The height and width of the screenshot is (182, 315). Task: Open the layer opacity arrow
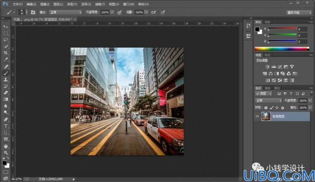click(310, 100)
